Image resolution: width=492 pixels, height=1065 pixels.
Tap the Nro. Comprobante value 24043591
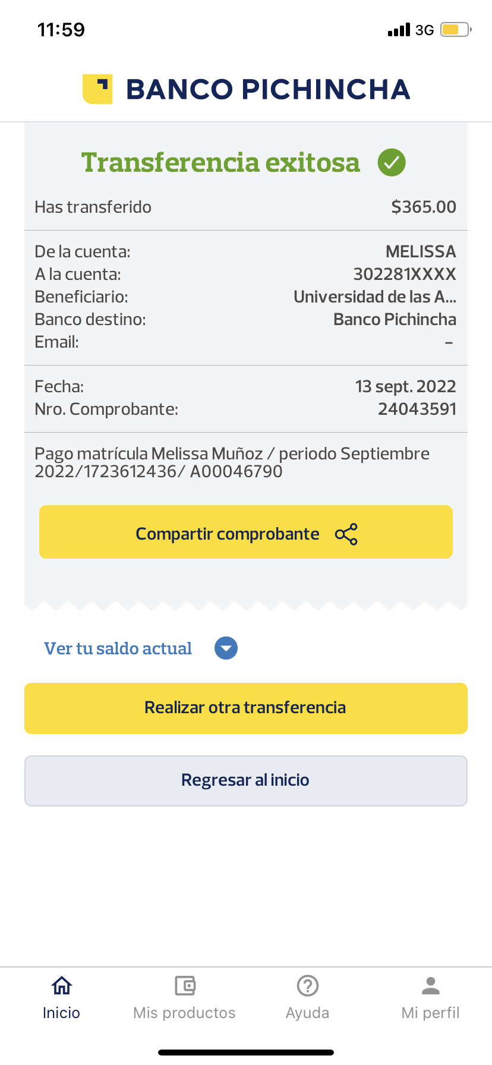[417, 409]
